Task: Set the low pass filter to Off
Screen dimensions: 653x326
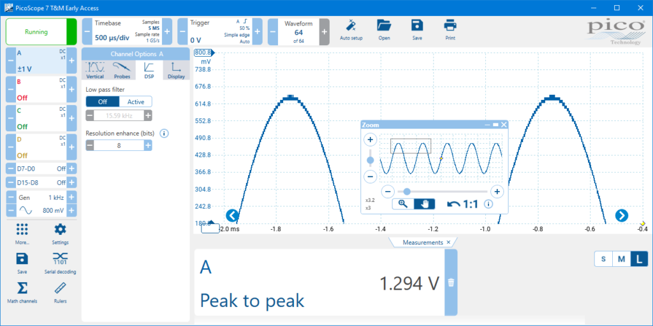Action: (103, 101)
